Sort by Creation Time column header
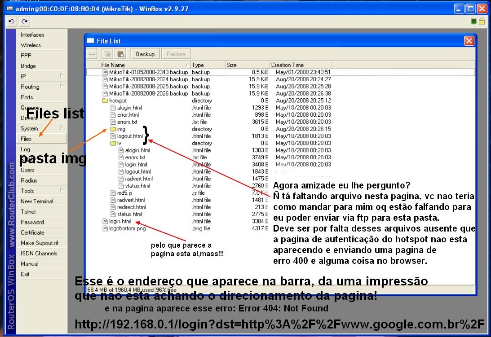 pyautogui.click(x=301, y=65)
